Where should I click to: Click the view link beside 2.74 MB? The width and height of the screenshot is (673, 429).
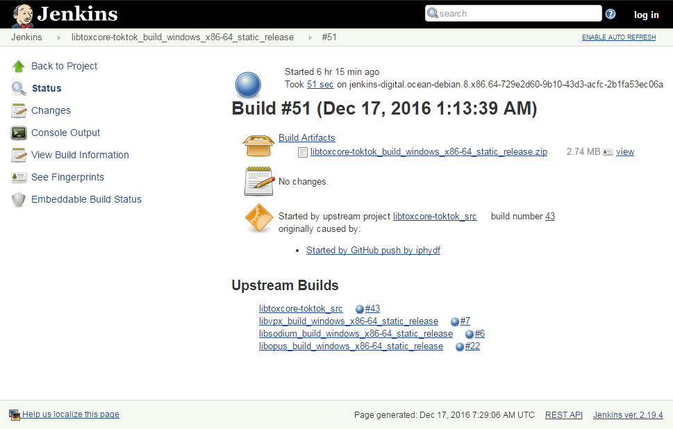pos(625,152)
